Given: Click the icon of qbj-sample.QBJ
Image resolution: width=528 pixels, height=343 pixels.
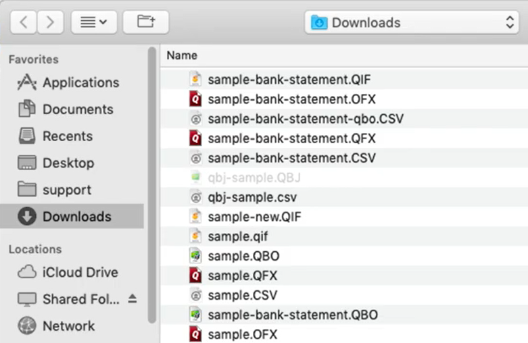Looking at the screenshot, I should (195, 177).
